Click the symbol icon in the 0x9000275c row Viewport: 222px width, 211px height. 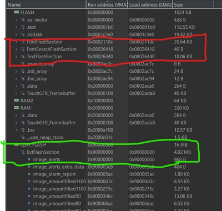point(29,189)
